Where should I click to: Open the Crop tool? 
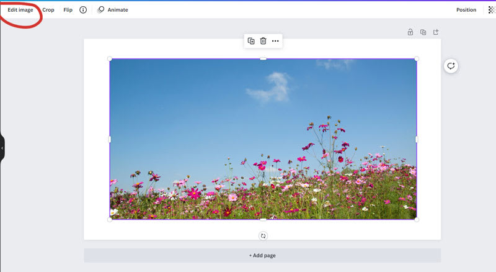point(48,10)
